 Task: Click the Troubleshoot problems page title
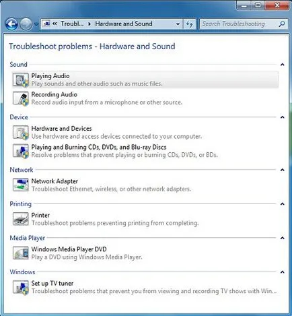[92, 46]
